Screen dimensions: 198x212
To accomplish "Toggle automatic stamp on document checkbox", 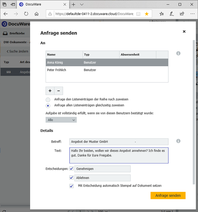I will pyautogui.click(x=71, y=186).
